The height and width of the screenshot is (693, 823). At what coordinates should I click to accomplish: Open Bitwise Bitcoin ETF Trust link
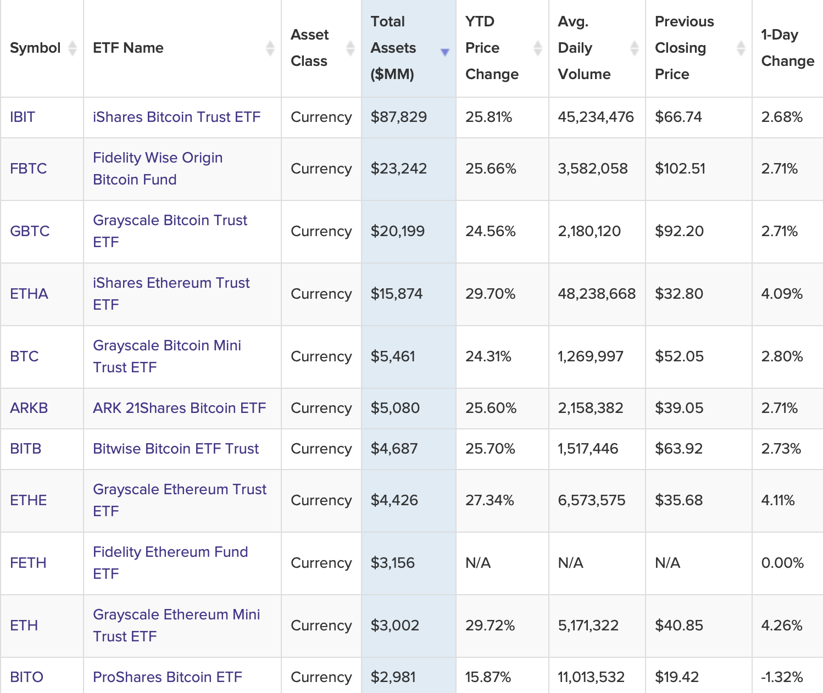click(x=176, y=449)
